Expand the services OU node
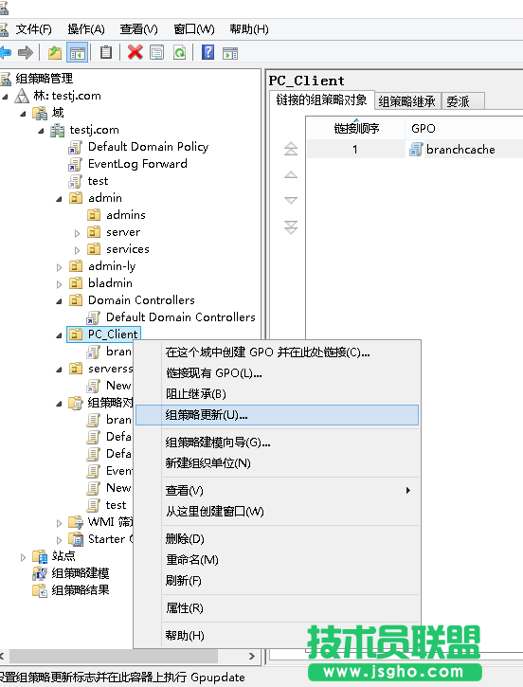 click(77, 250)
